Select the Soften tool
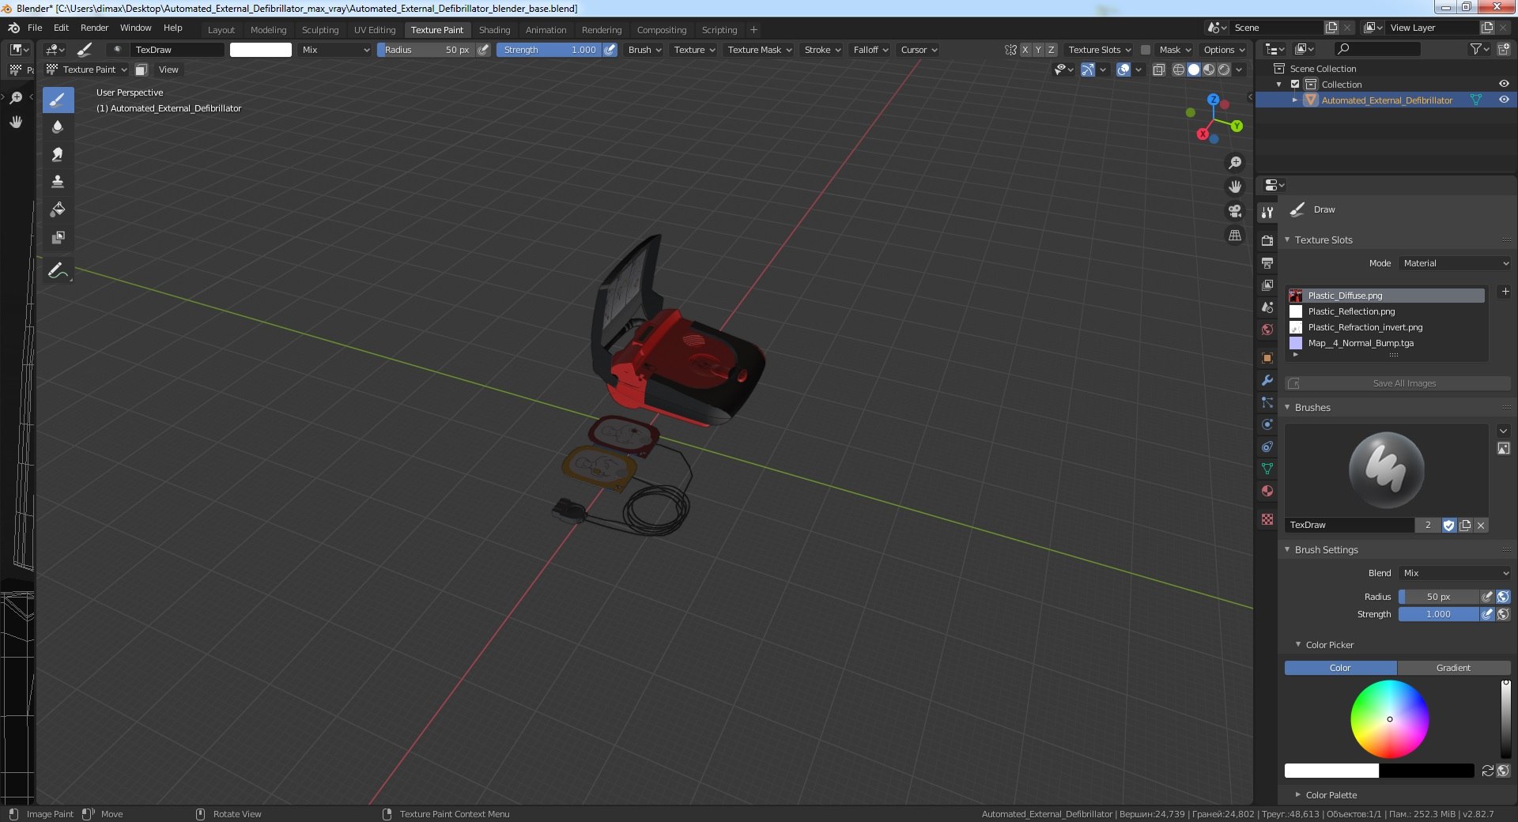This screenshot has width=1518, height=822. point(58,127)
